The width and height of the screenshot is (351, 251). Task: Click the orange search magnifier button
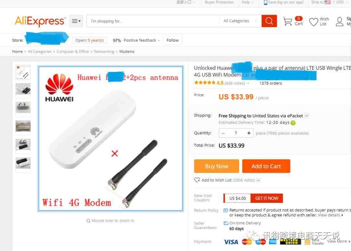pyautogui.click(x=269, y=21)
